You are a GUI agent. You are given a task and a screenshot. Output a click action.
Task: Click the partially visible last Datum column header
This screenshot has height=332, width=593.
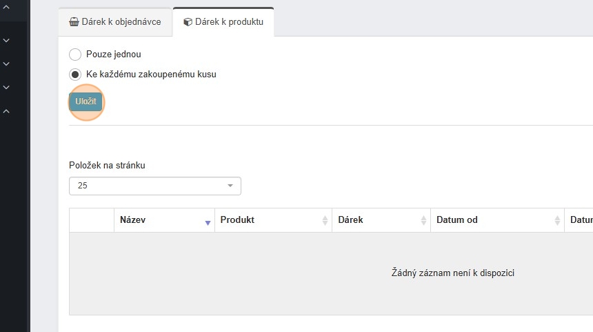[581, 220]
